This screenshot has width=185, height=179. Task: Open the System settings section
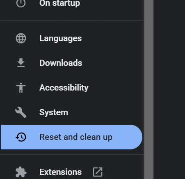54,112
